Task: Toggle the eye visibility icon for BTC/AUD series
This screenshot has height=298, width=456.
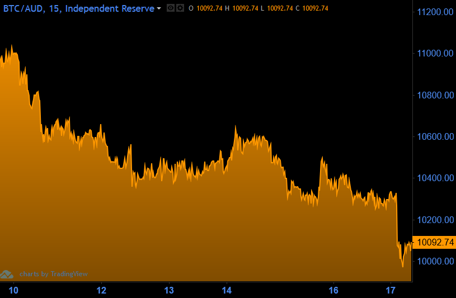Action: click(x=171, y=8)
